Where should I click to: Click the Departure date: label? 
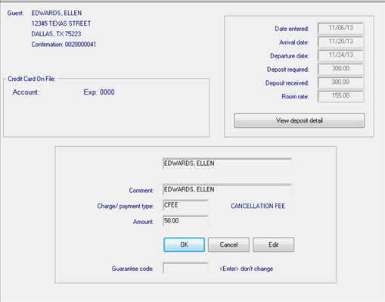click(290, 56)
